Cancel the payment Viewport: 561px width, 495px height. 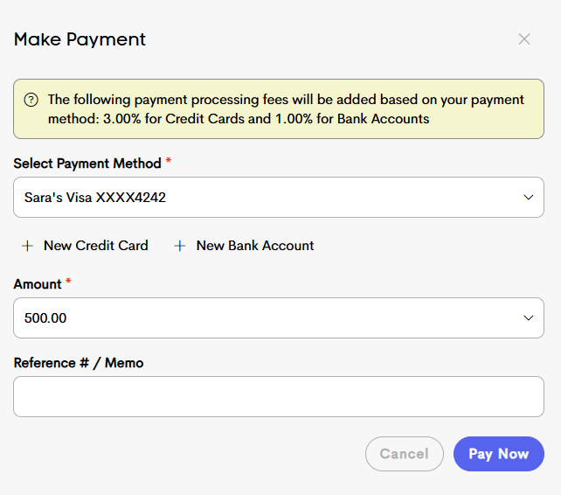point(405,454)
